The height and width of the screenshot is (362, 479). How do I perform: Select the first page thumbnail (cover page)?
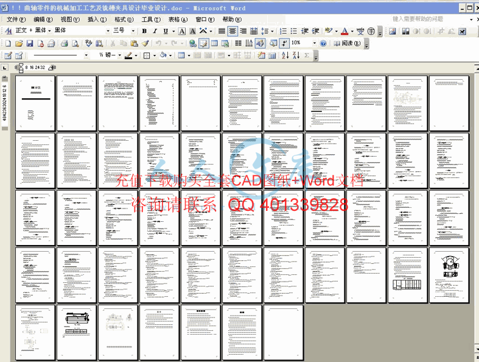pyautogui.click(x=35, y=104)
